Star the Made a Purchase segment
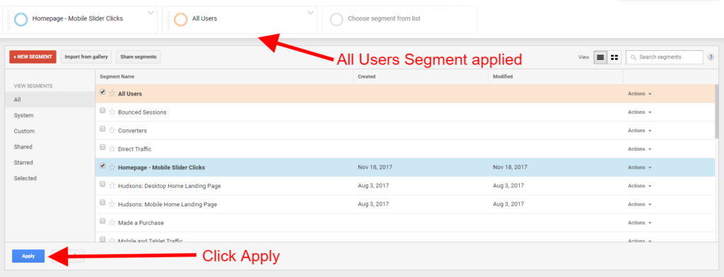 [x=112, y=223]
